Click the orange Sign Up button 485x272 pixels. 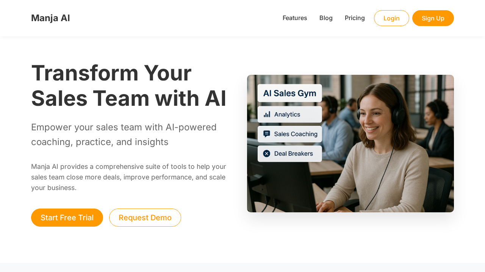click(433, 18)
